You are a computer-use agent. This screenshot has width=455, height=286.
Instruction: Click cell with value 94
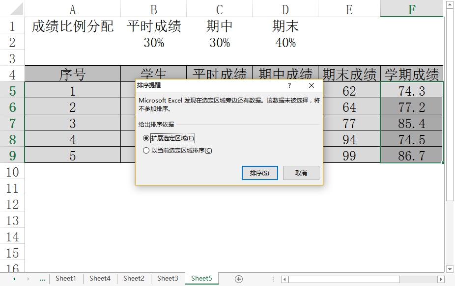[x=351, y=140]
